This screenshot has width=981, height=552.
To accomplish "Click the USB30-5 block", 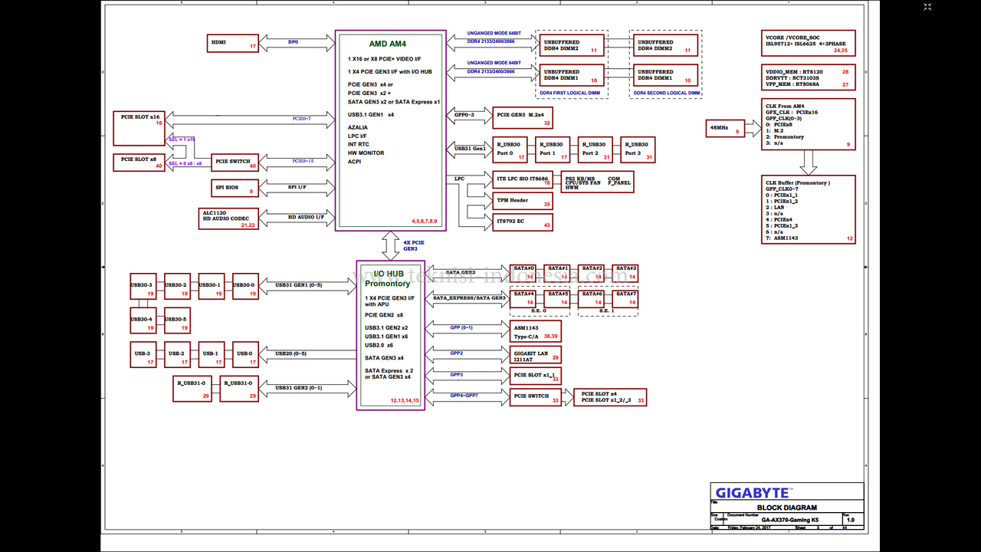I will coord(177,320).
